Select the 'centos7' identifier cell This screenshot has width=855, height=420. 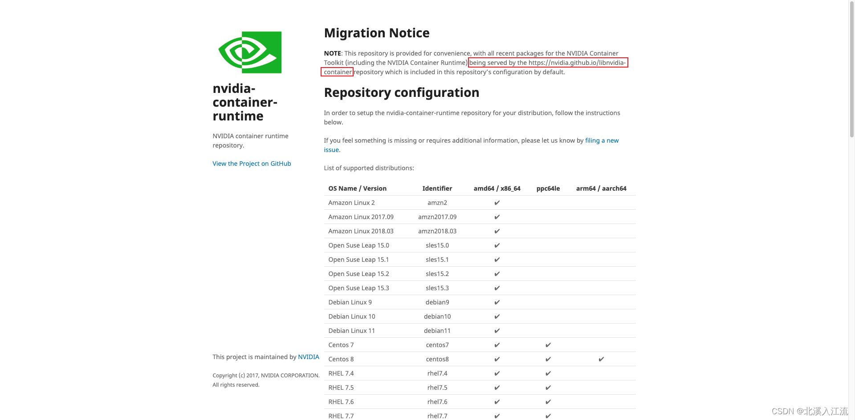tap(437, 345)
